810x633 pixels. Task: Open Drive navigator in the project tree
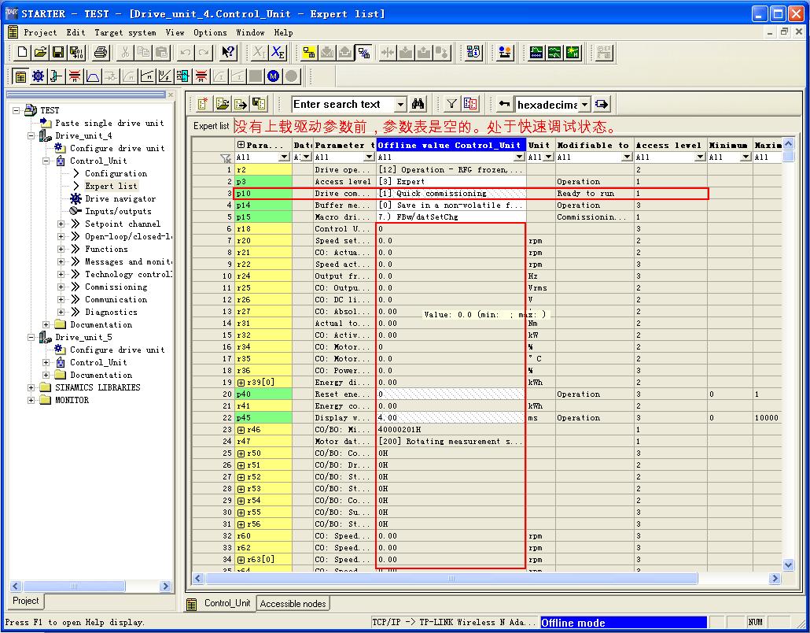click(x=120, y=198)
